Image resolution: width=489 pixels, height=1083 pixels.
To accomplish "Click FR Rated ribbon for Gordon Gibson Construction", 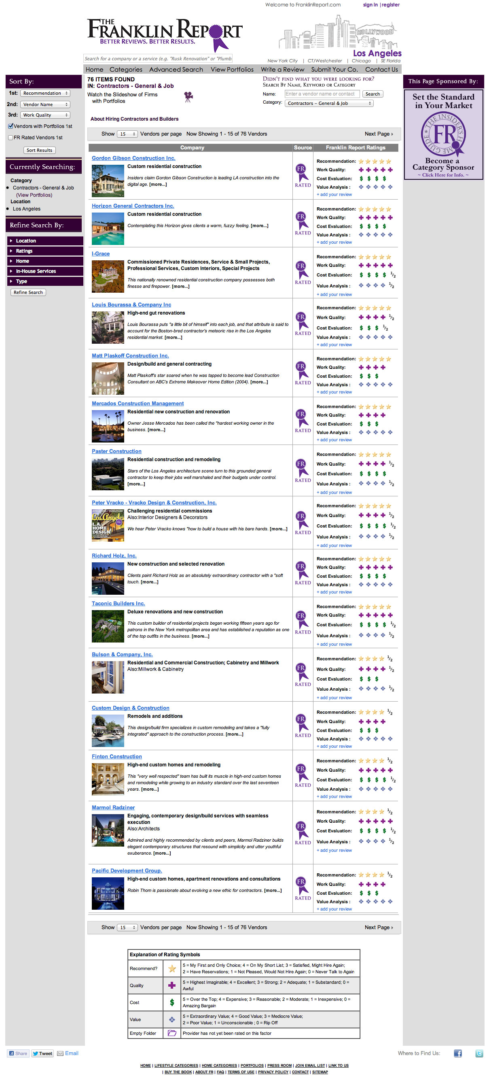I will (x=302, y=175).
